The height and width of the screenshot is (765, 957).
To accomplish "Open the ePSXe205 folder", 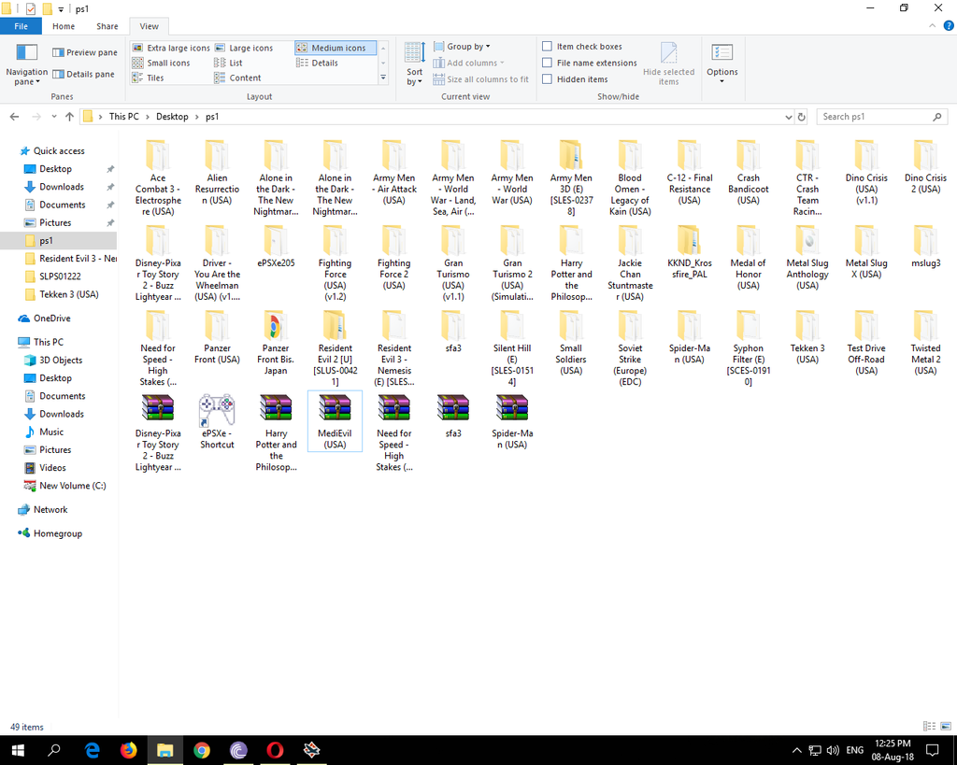I will coord(276,246).
